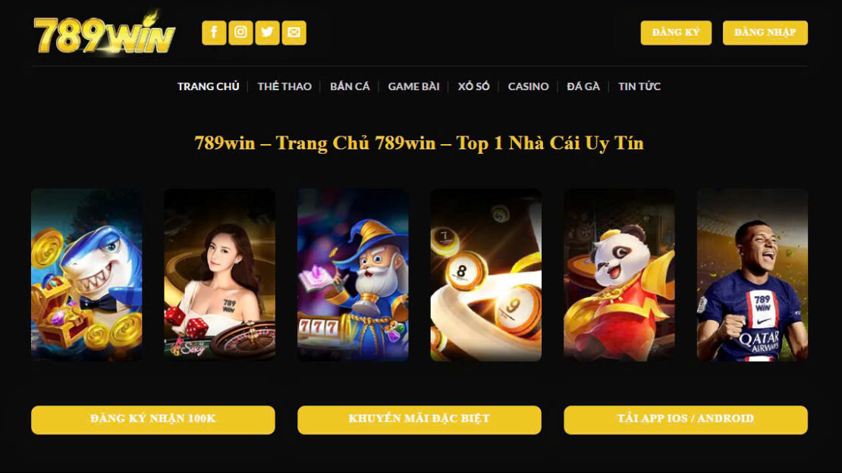Select the XỔ SỐ menu item
The width and height of the screenshot is (842, 473).
(x=473, y=86)
